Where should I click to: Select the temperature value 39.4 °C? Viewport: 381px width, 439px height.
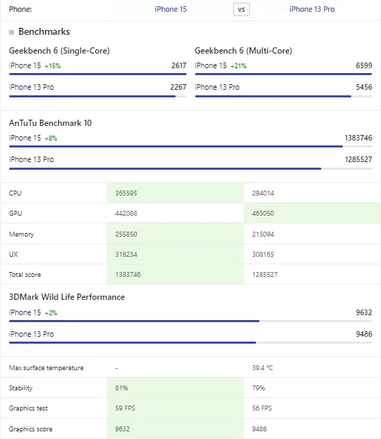click(262, 368)
